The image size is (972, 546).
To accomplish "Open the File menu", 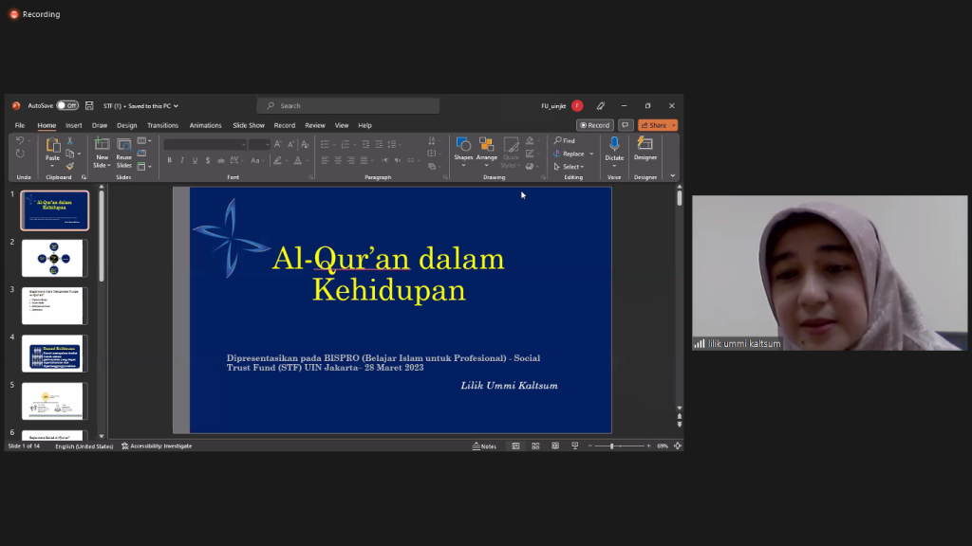I will coord(20,125).
